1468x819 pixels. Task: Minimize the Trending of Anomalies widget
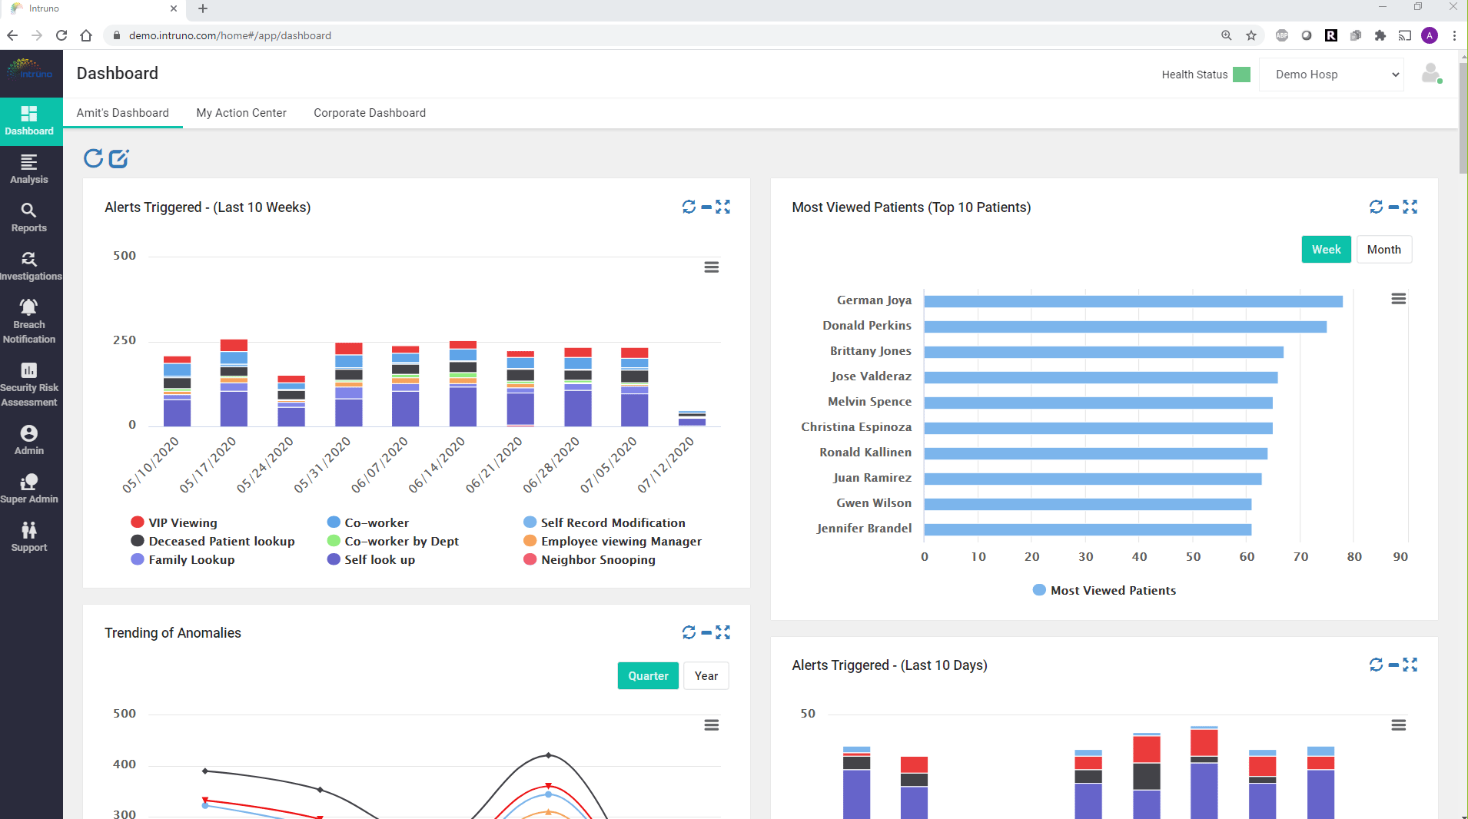tap(706, 632)
